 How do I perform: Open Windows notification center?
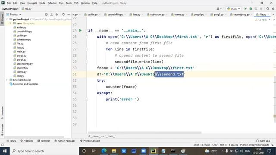click(x=269, y=151)
